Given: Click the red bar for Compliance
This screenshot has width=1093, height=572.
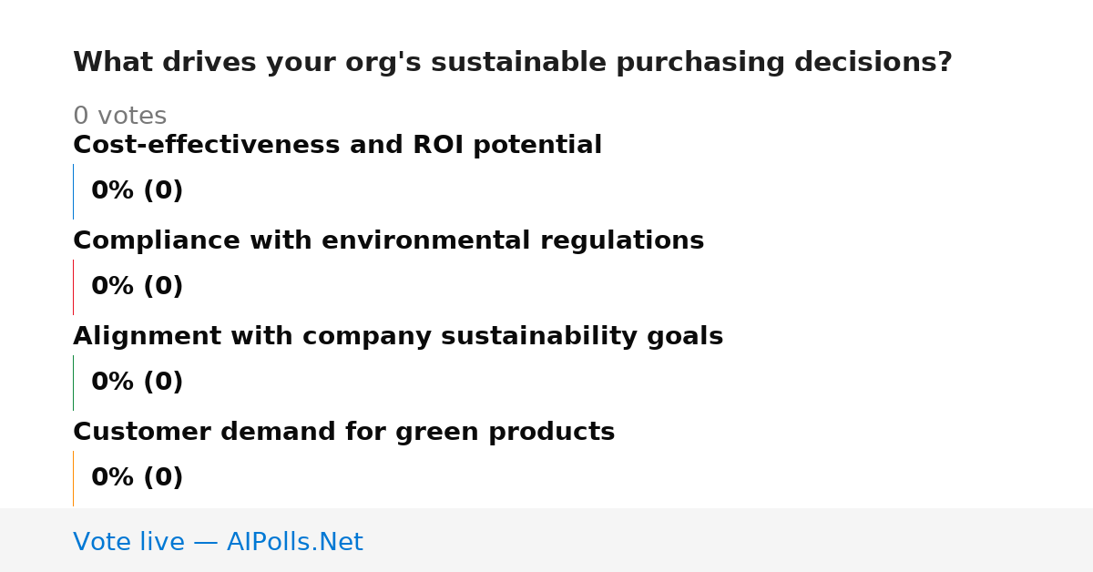Looking at the screenshot, I should coord(73,287).
